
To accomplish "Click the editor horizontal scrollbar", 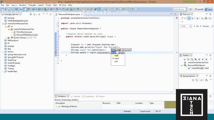I will pyautogui.click(x=117, y=92).
